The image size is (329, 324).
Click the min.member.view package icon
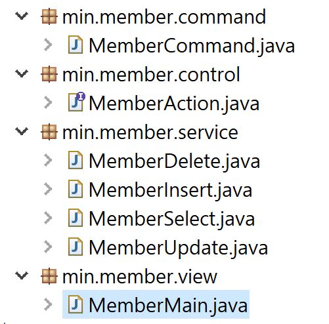49,276
